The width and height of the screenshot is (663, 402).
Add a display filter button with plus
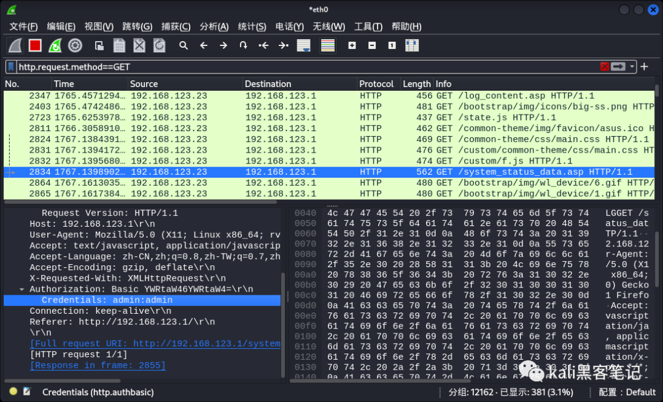pos(644,67)
